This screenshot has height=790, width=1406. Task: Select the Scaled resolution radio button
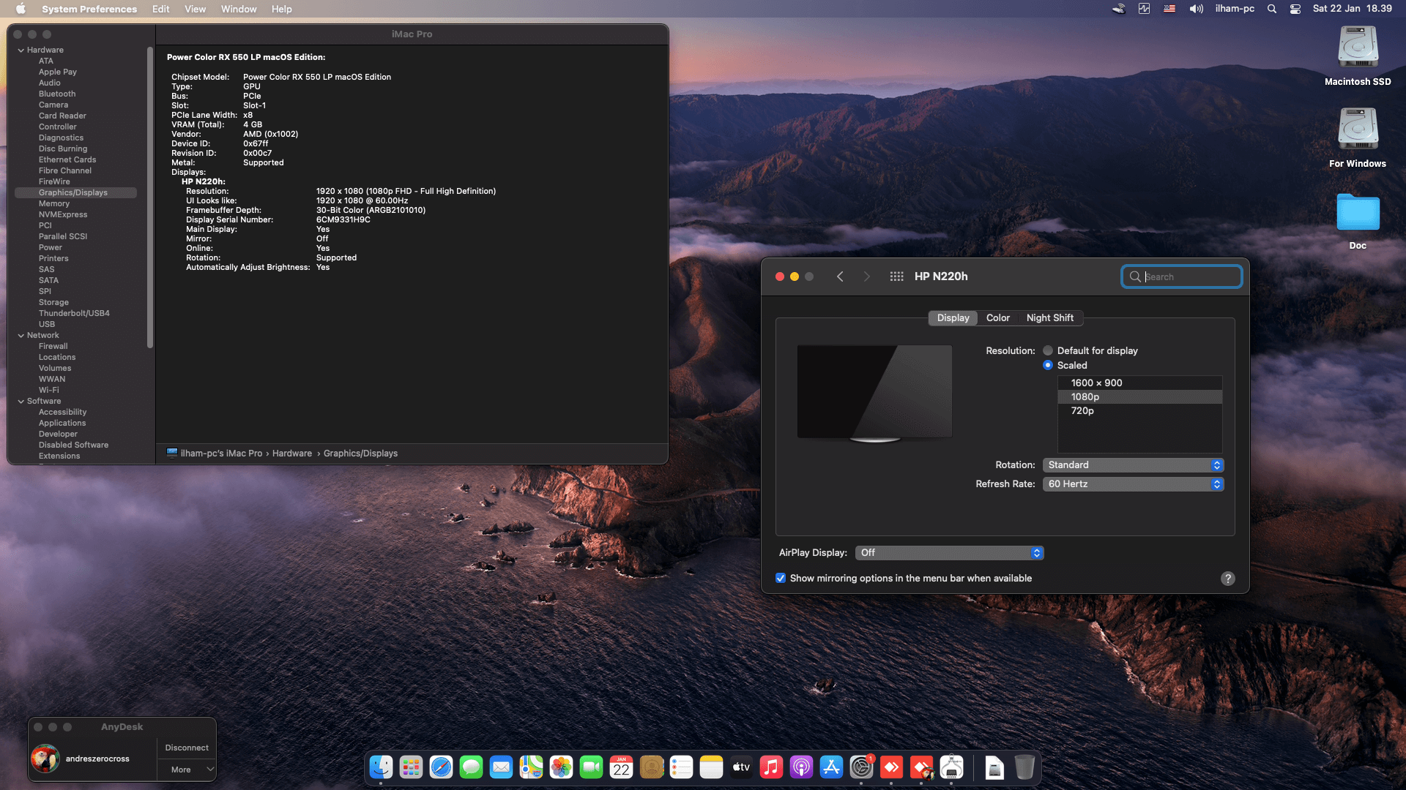pos(1048,365)
